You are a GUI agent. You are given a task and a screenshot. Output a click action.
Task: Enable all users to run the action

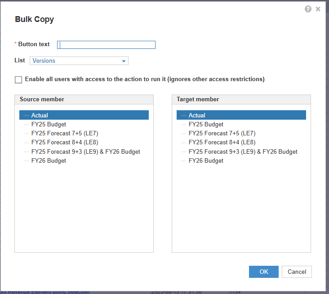click(x=18, y=80)
